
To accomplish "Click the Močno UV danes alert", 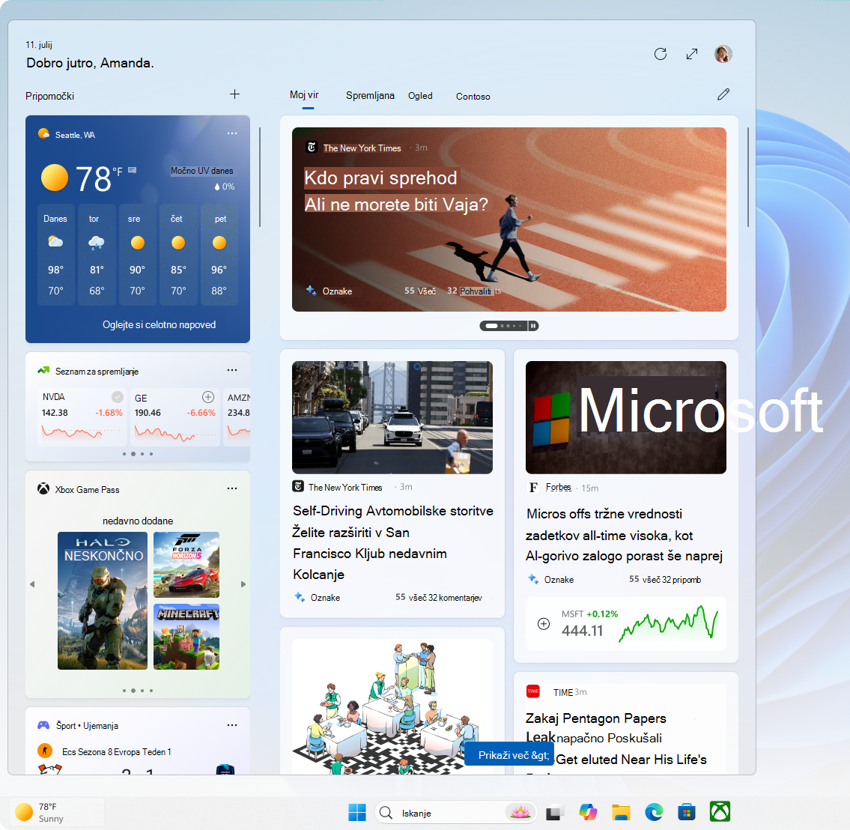I will 201,171.
